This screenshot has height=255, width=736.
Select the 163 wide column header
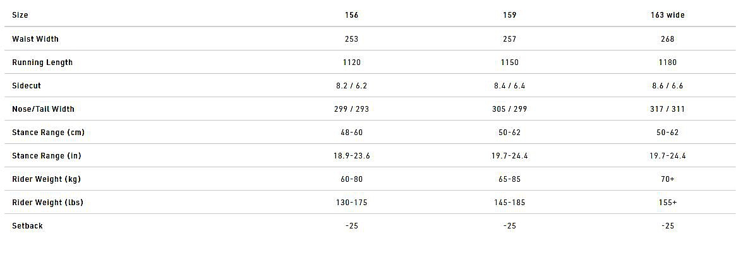click(667, 15)
